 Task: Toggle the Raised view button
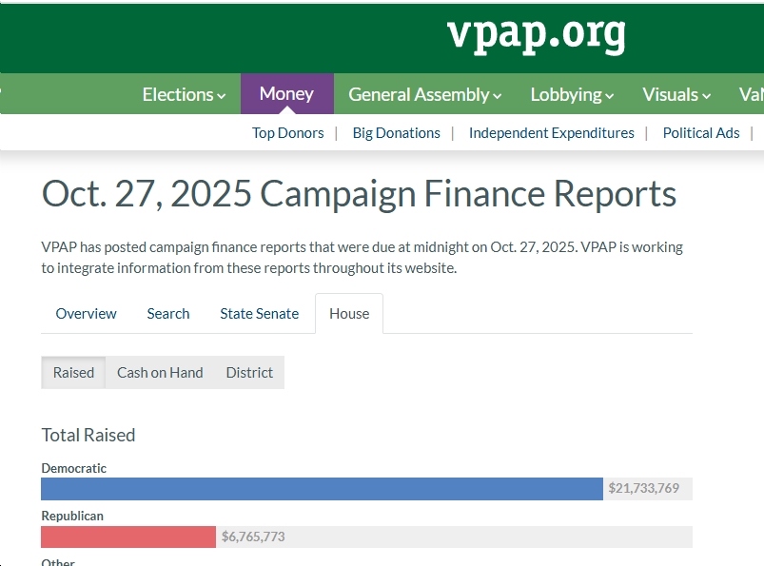tap(73, 373)
